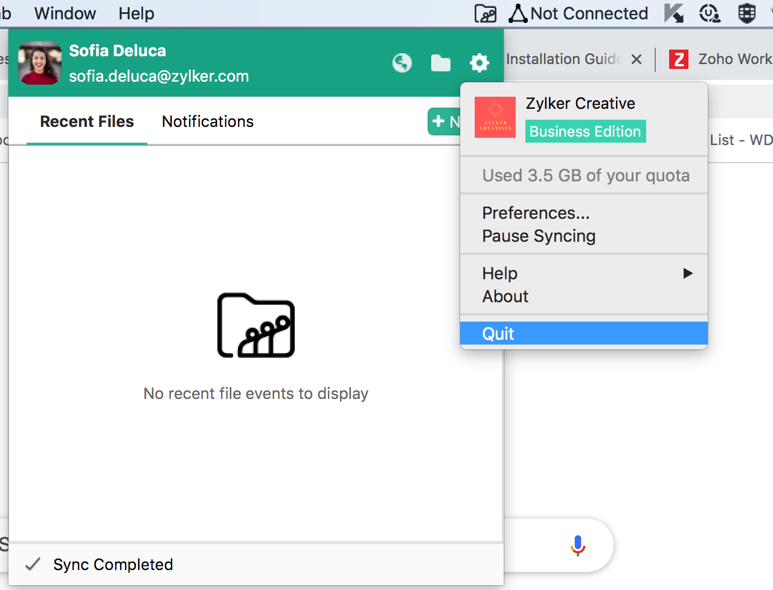Click the WorkDrive icon in menu bar

(x=485, y=13)
